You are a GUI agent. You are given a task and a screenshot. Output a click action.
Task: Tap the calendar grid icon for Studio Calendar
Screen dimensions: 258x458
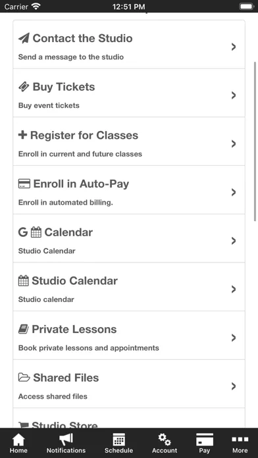pyautogui.click(x=24, y=281)
